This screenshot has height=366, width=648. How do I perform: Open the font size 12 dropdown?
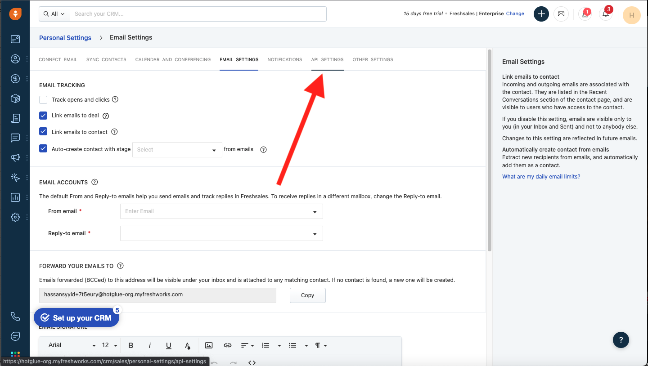pos(109,345)
